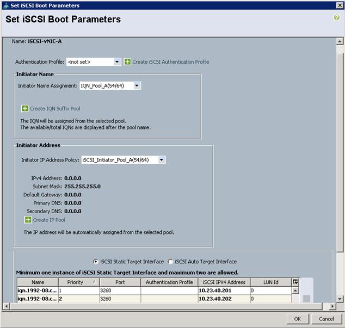Viewport: 345px width, 328px height.
Task: Click the iSCSI IPV4 Address column header
Action: pyautogui.click(x=224, y=282)
